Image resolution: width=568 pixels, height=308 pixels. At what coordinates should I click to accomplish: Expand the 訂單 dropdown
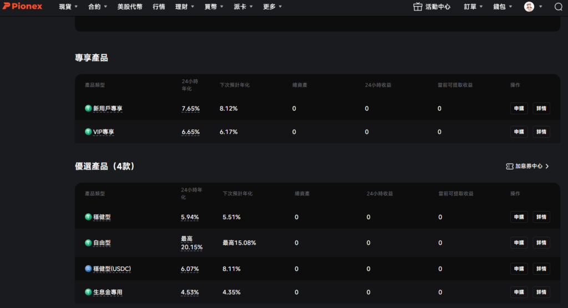coord(473,7)
